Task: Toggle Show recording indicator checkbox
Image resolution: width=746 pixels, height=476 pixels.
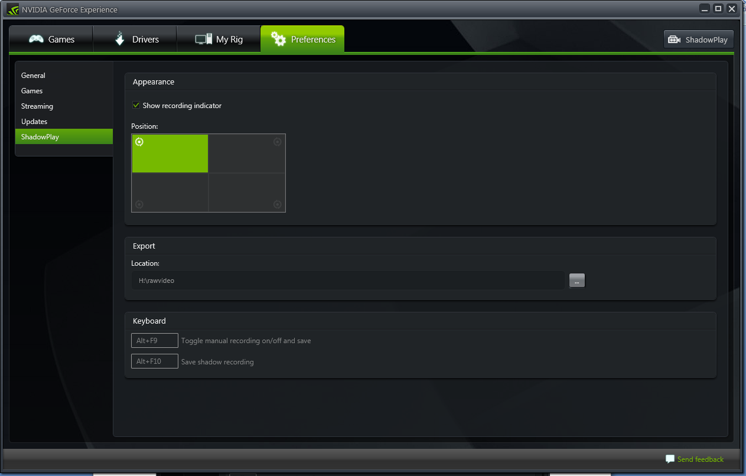Action: coord(136,106)
